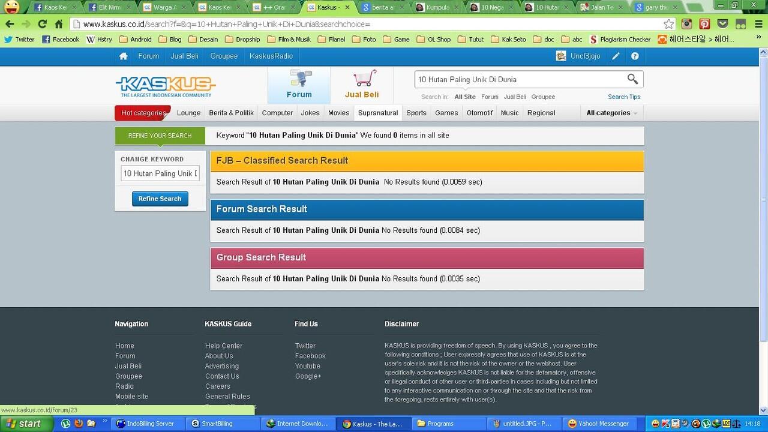Select the Otomotif category
This screenshot has width=768, height=432.
click(x=479, y=113)
